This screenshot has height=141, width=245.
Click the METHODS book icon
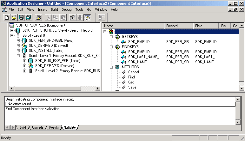click(x=117, y=67)
